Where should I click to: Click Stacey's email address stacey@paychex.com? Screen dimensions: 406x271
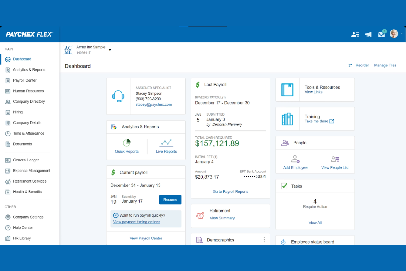point(154,104)
